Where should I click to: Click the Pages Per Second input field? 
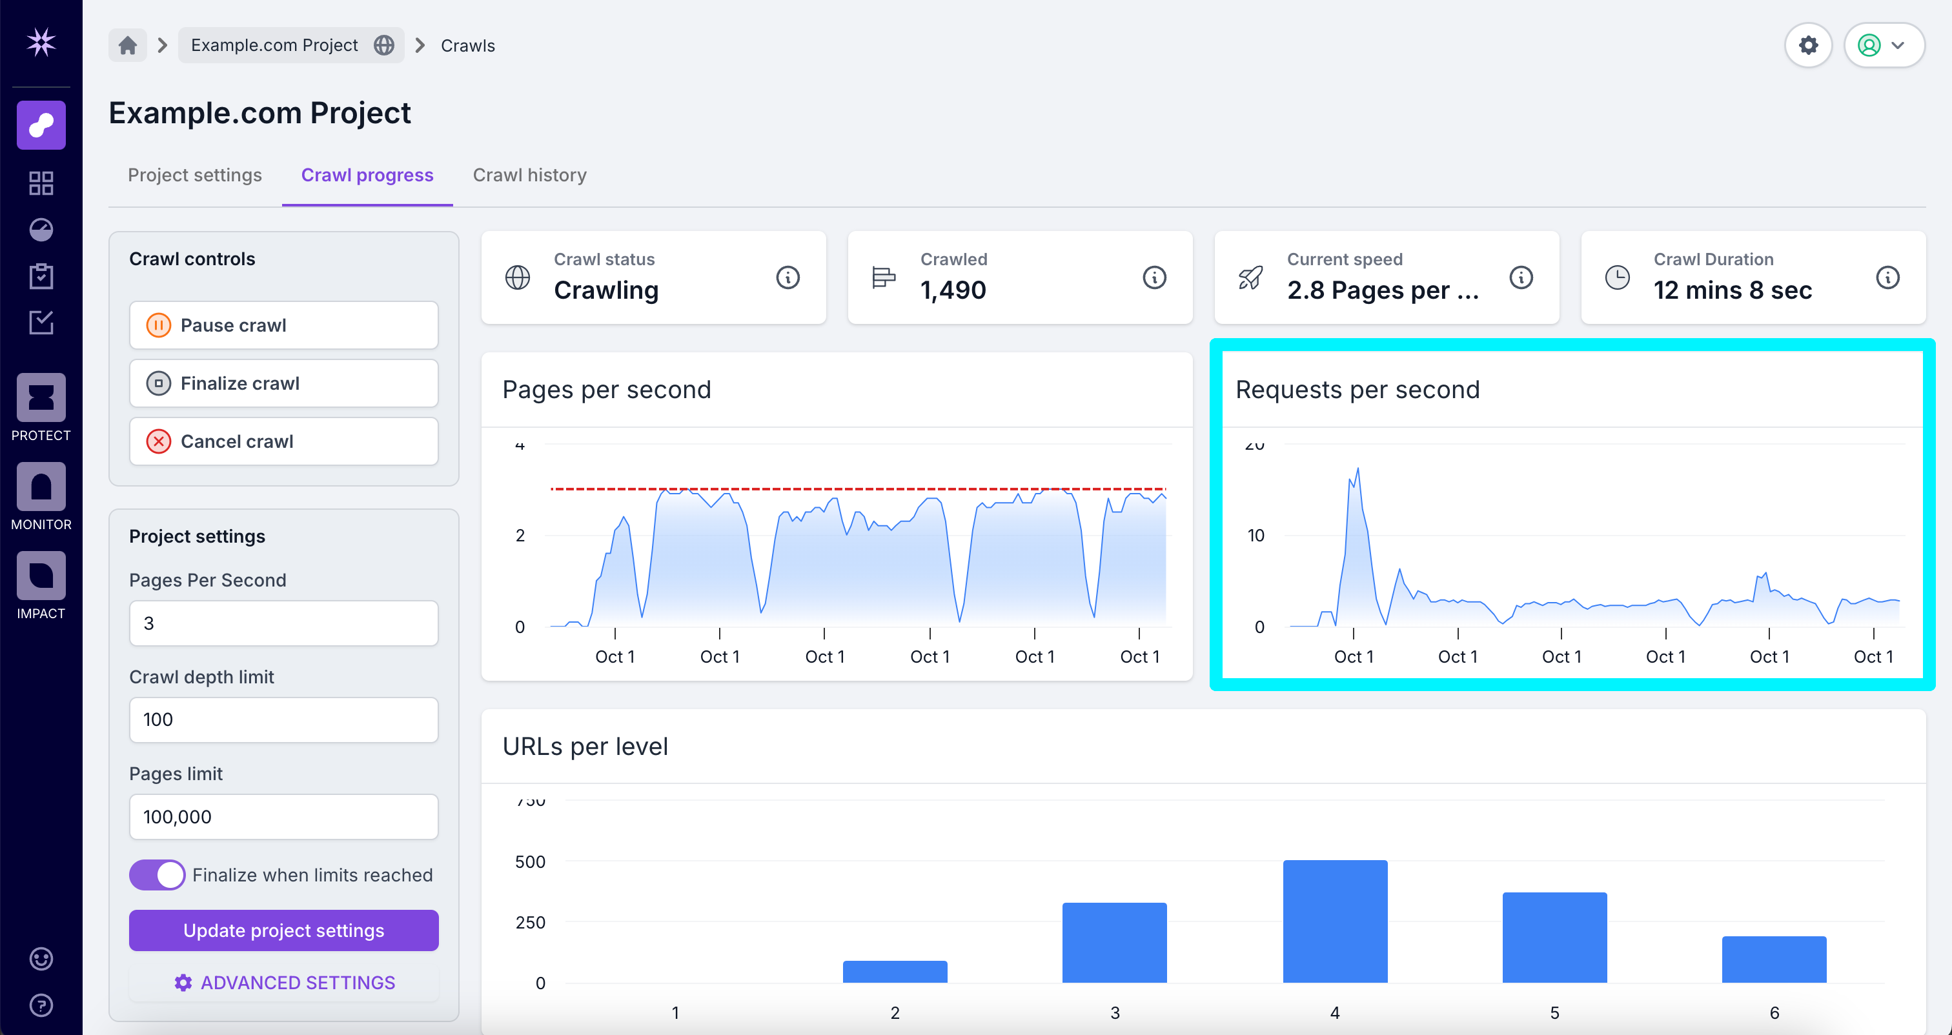[x=283, y=623]
